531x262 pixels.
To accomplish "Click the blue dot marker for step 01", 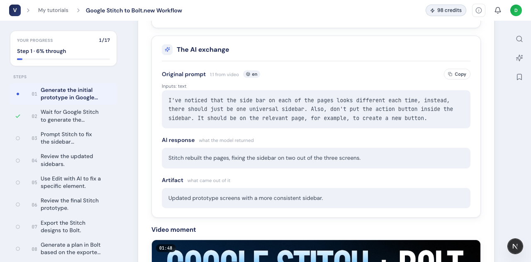I will pos(18,94).
